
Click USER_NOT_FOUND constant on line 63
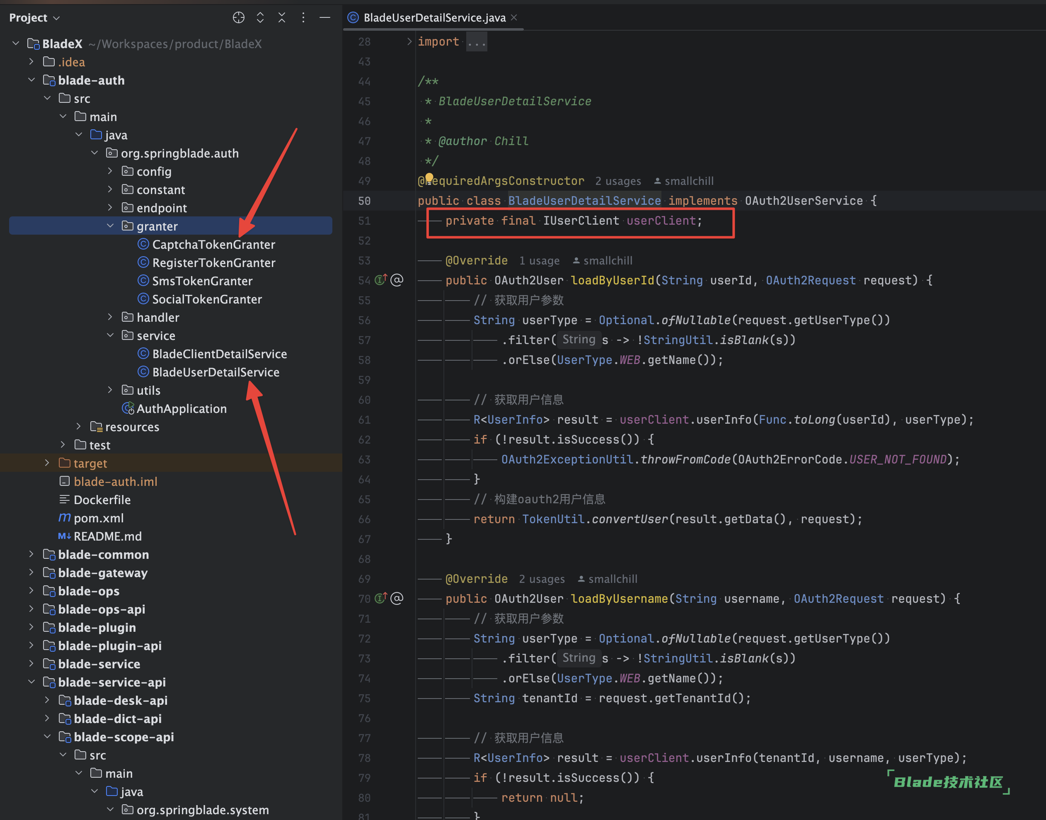[x=898, y=459]
